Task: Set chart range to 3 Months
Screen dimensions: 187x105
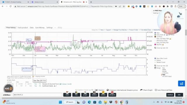Action: (x=165, y=73)
